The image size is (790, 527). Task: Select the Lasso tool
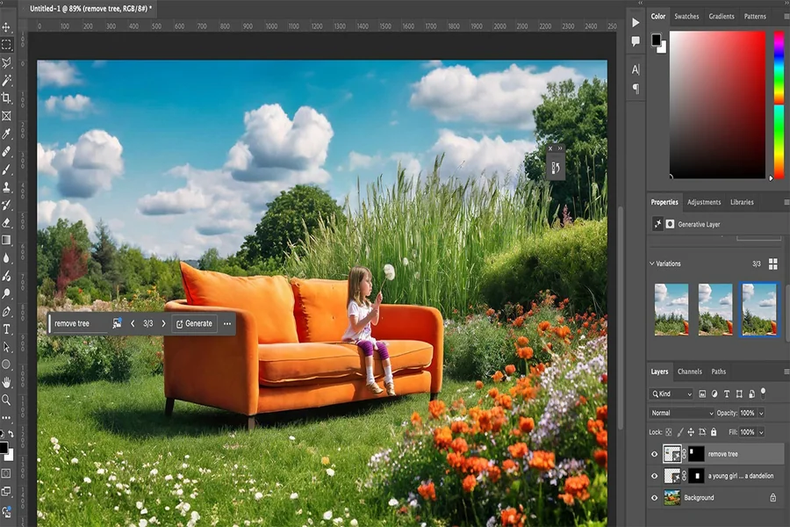click(5, 64)
